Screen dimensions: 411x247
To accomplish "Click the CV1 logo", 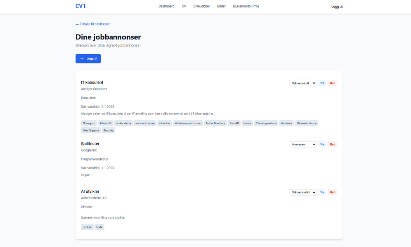I will (x=81, y=6).
